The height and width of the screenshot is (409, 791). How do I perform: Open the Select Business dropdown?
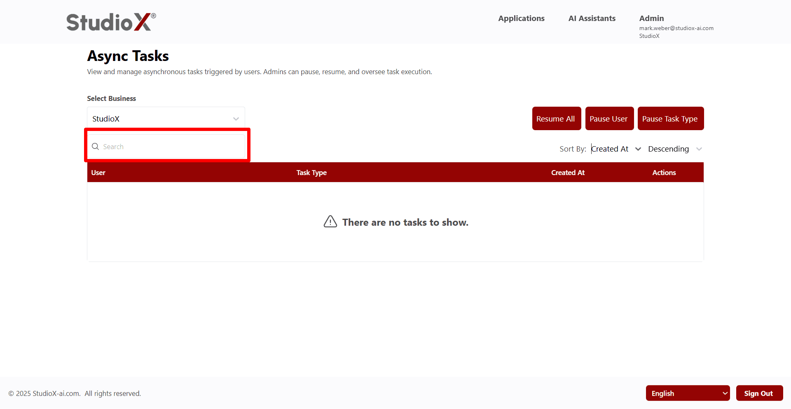pos(165,119)
